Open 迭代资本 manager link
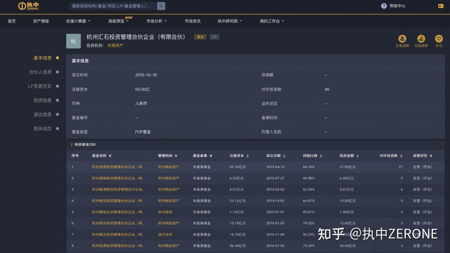 pyautogui.click(x=165, y=235)
